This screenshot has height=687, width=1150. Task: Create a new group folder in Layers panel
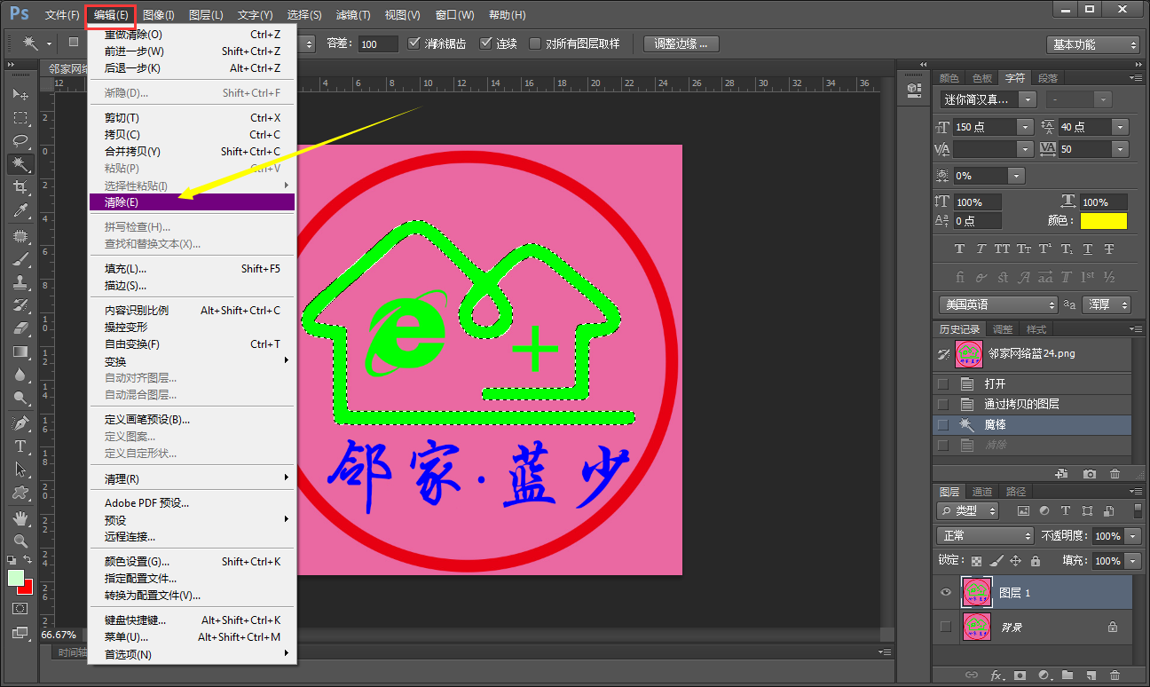pyautogui.click(x=1067, y=675)
